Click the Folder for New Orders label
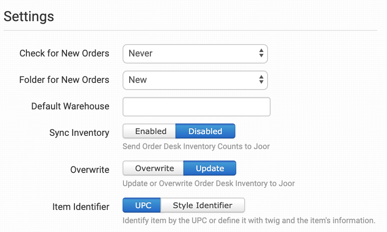This screenshot has height=232, width=387. (x=64, y=80)
